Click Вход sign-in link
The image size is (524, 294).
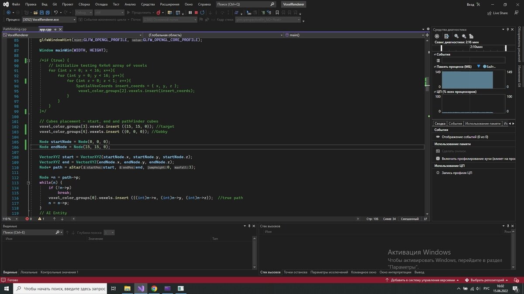pyautogui.click(x=473, y=4)
